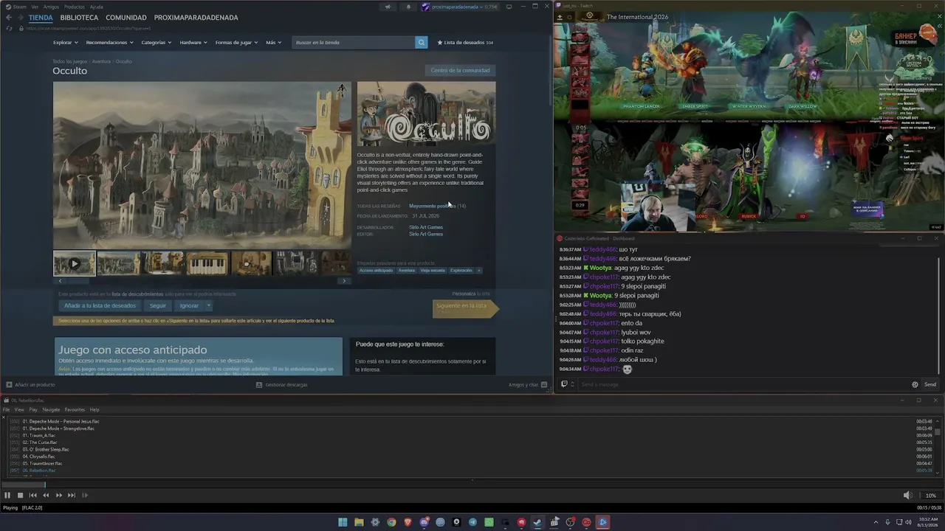
Task: Open File Explorer from the taskbar
Action: pos(359,522)
